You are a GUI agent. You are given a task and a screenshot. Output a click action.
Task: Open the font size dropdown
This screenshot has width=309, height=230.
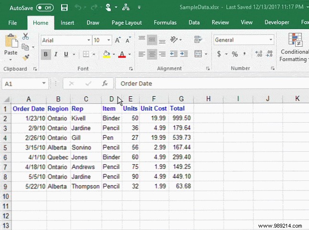pos(108,40)
